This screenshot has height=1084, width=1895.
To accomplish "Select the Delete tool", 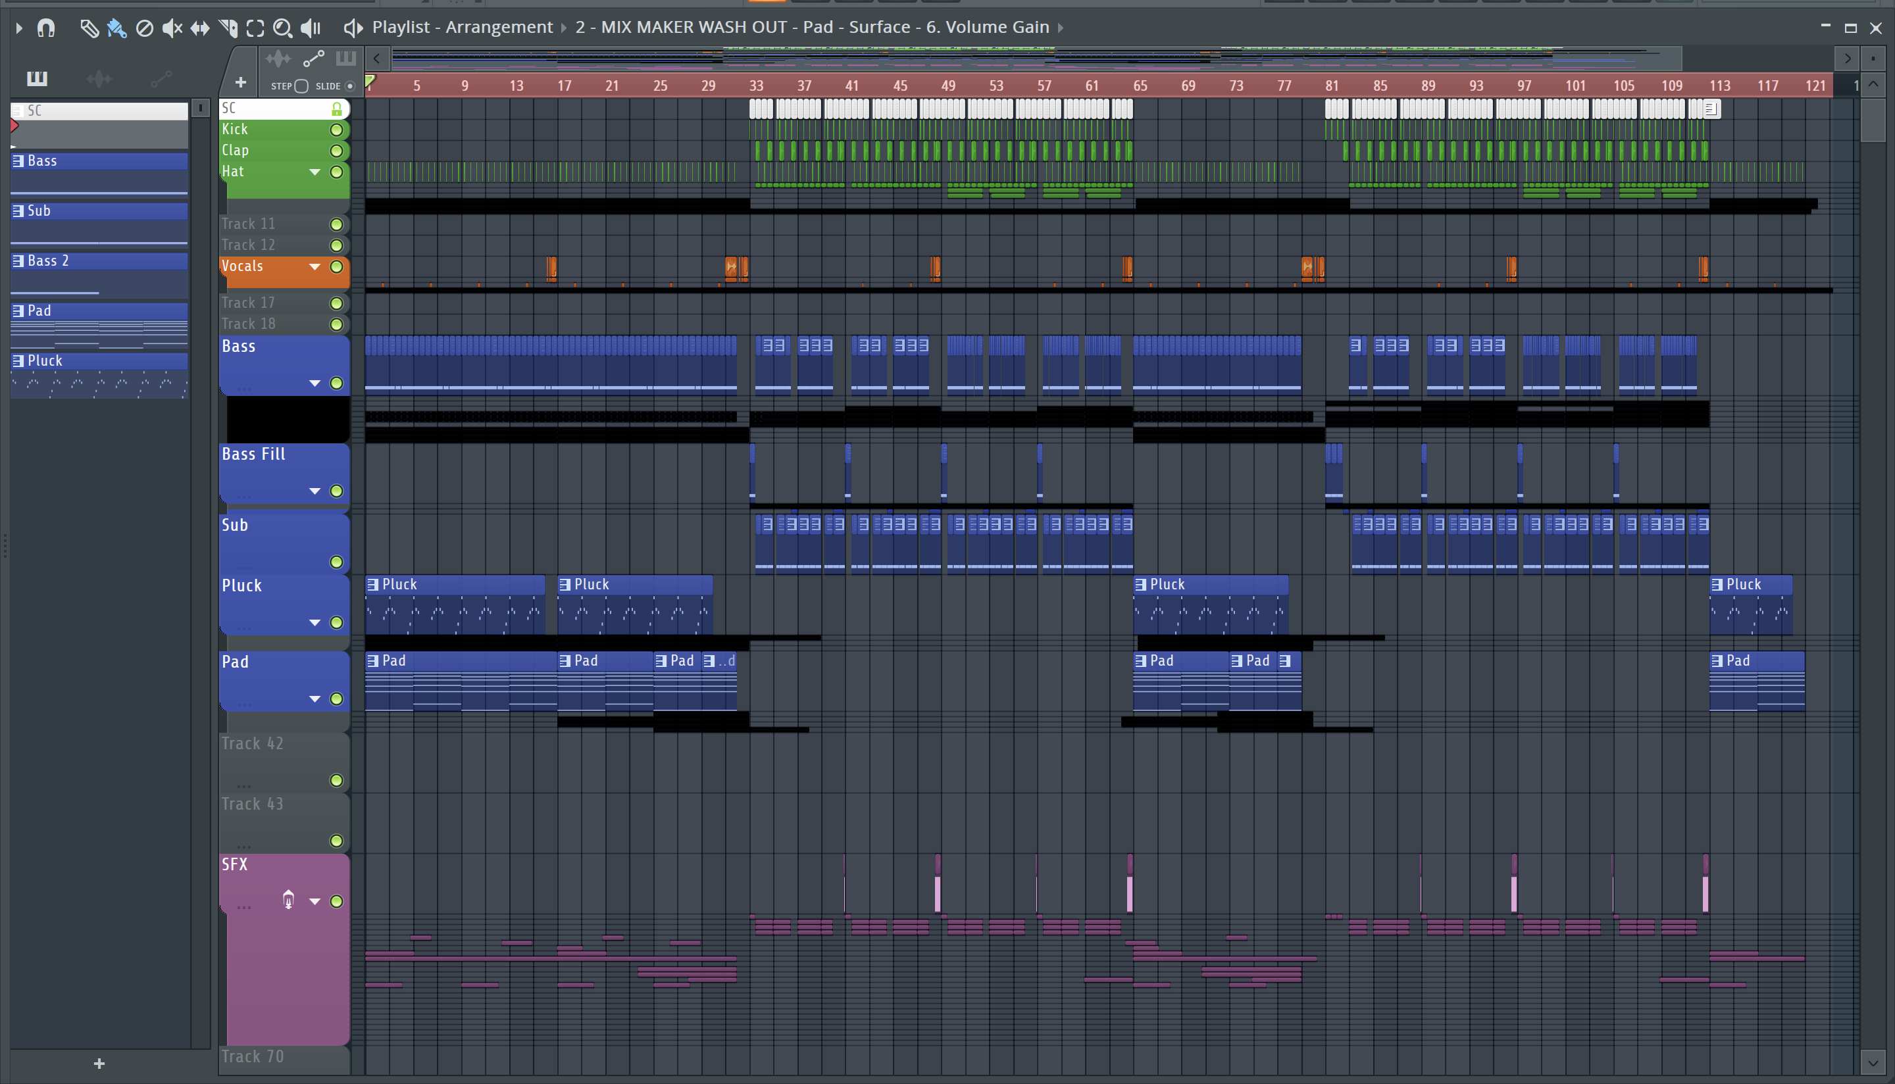I will 145,28.
